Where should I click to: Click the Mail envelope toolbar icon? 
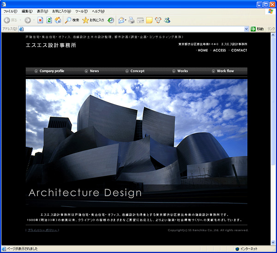click(x=121, y=20)
